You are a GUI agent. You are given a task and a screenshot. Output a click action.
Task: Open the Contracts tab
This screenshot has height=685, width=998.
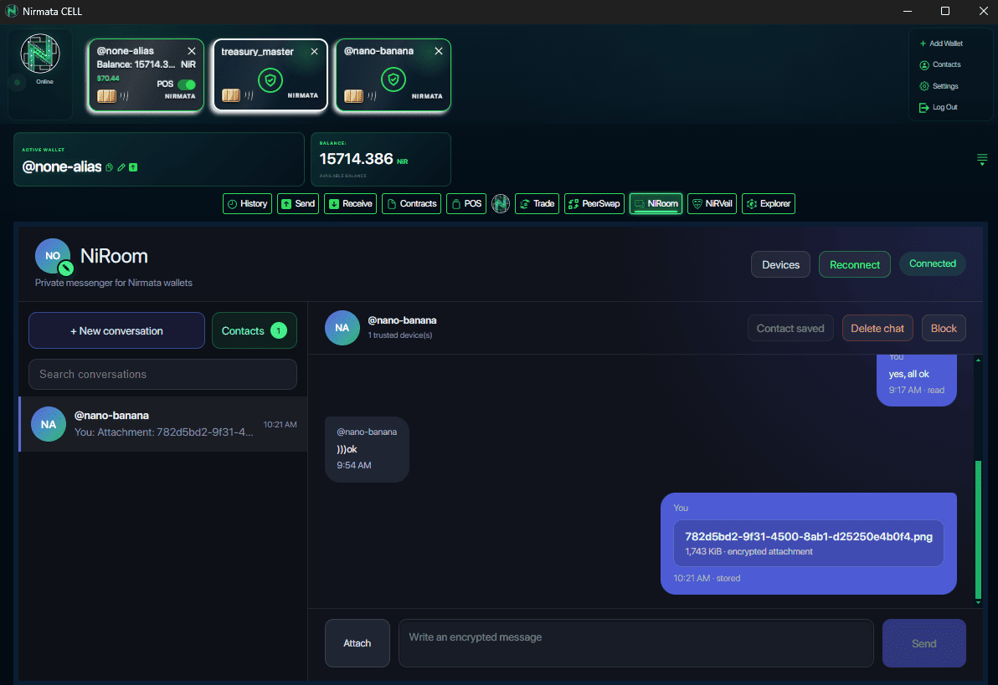411,203
